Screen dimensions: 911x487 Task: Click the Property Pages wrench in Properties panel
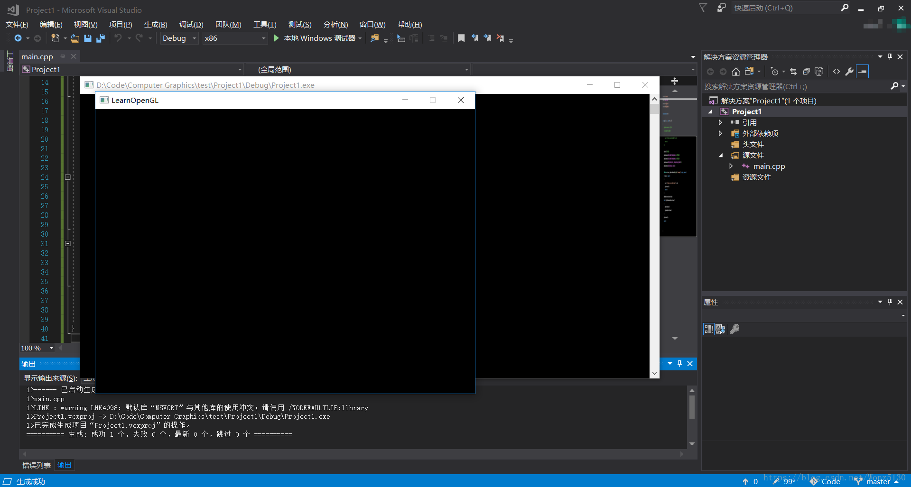click(734, 329)
